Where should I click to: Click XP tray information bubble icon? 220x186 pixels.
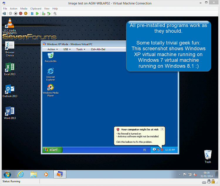(154, 150)
